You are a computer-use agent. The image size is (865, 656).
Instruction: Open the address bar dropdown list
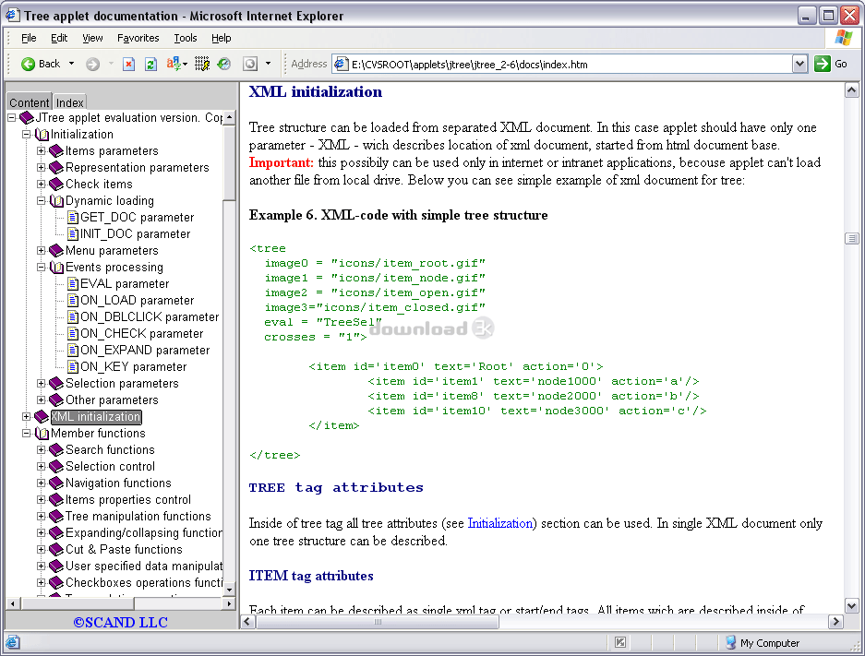click(800, 64)
